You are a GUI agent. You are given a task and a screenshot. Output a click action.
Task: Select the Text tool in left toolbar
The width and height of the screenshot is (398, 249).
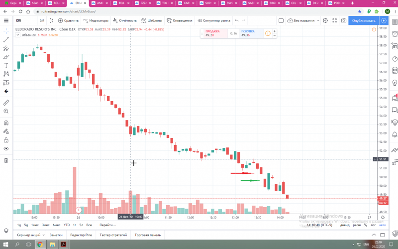pos(6,65)
